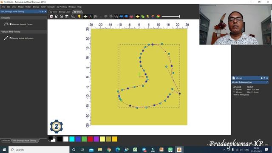272x153 pixels.
Task: Switch to 2D View - Bitmap Layer tab
Action: (60, 12)
